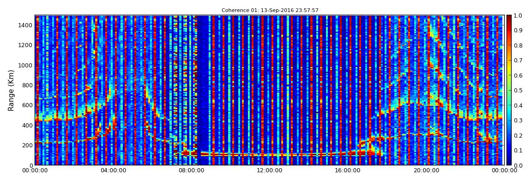
Task: Click the x-axis tick label 20:00:00
Action: click(426, 170)
